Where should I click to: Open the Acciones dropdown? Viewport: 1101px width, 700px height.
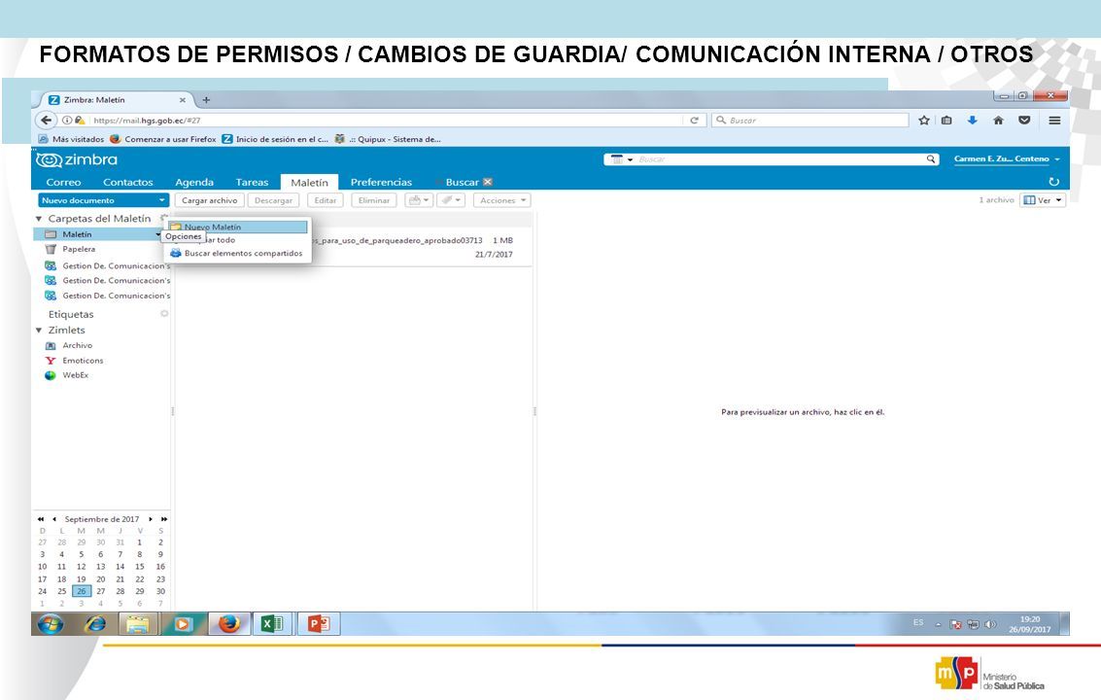coord(502,200)
